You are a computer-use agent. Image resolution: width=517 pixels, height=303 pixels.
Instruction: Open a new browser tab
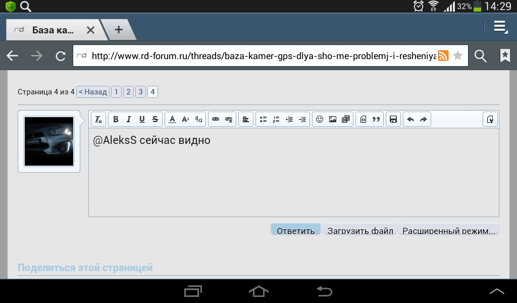point(119,29)
